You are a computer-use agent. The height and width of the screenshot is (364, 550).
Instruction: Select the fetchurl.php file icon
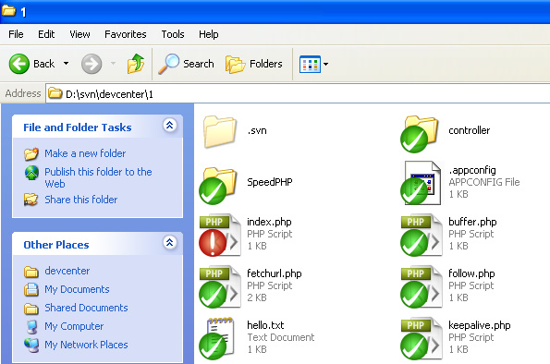click(220, 286)
